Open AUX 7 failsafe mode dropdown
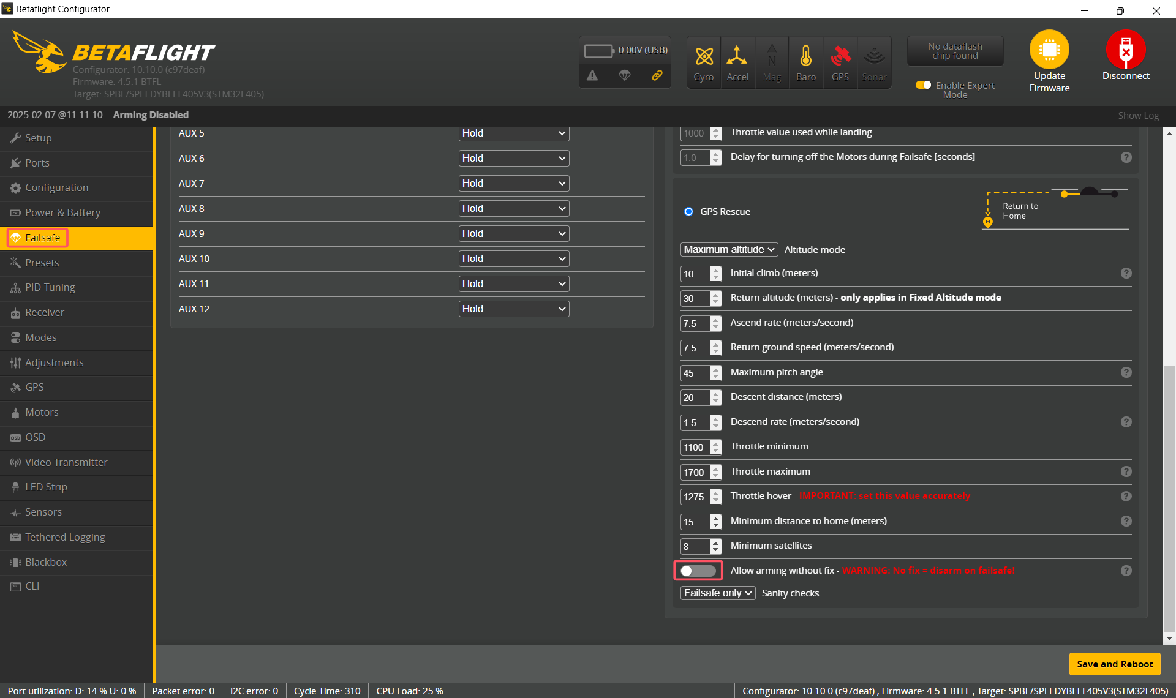This screenshot has height=698, width=1176. click(514, 184)
